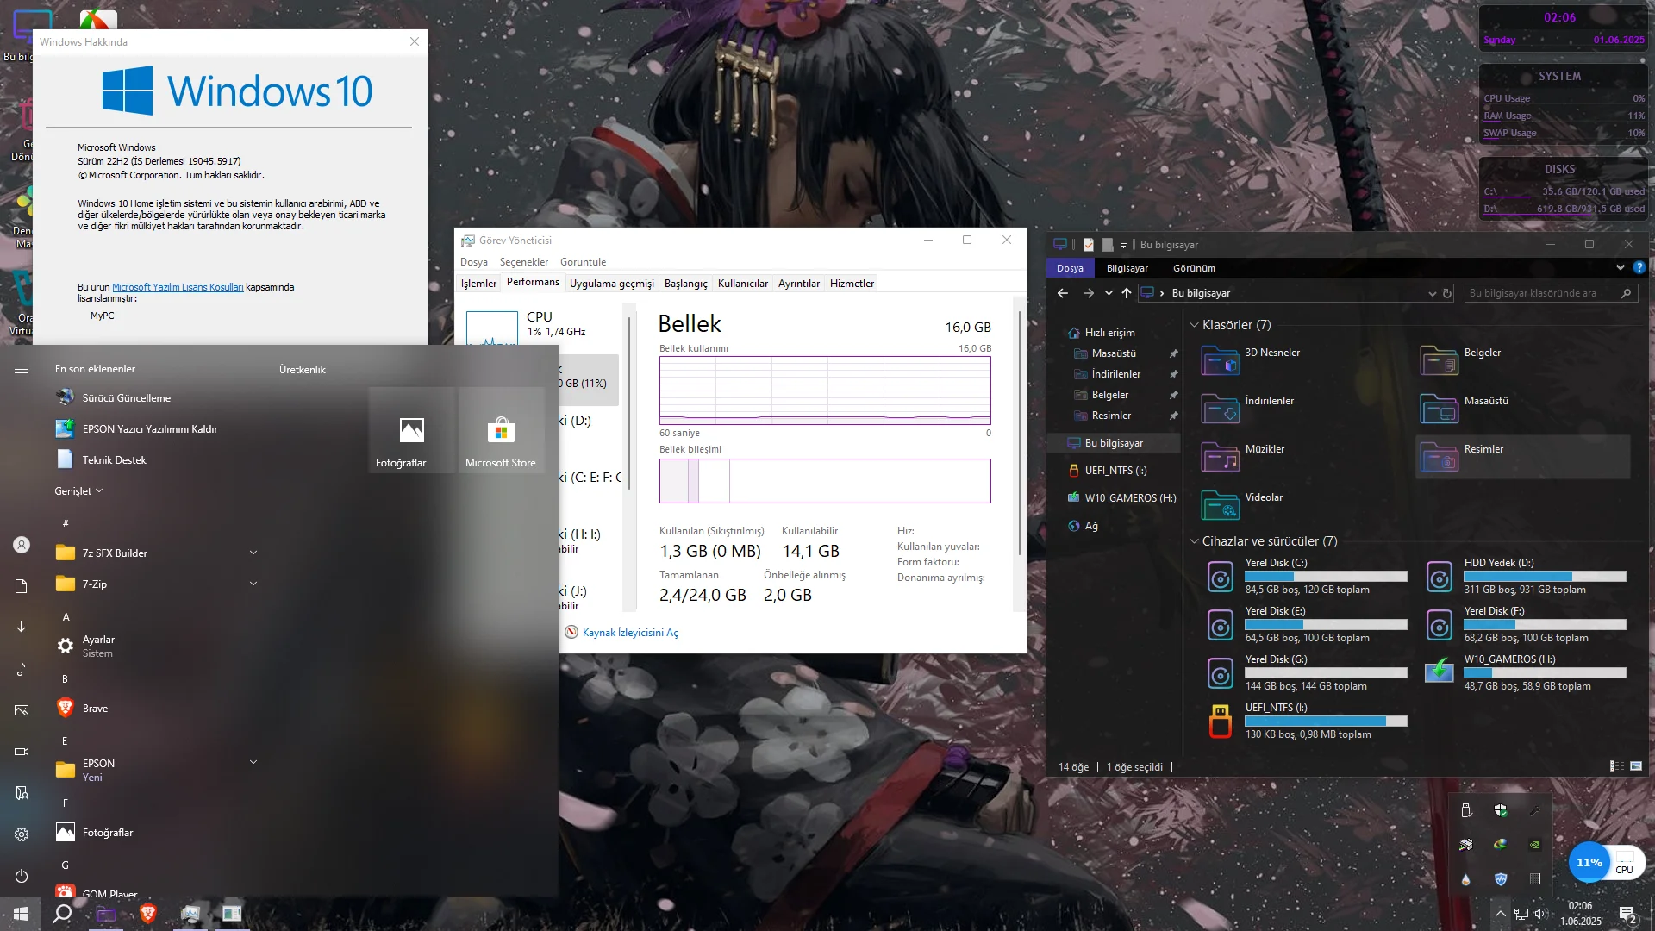The image size is (1655, 931).
Task: Click the Explorer help question mark icon
Action: click(1639, 268)
